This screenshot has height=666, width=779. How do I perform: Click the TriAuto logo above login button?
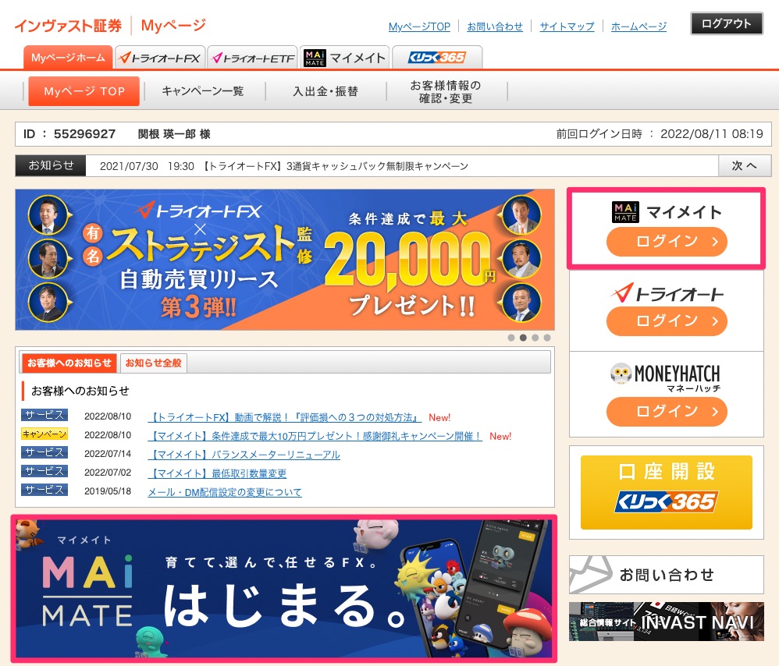(667, 293)
